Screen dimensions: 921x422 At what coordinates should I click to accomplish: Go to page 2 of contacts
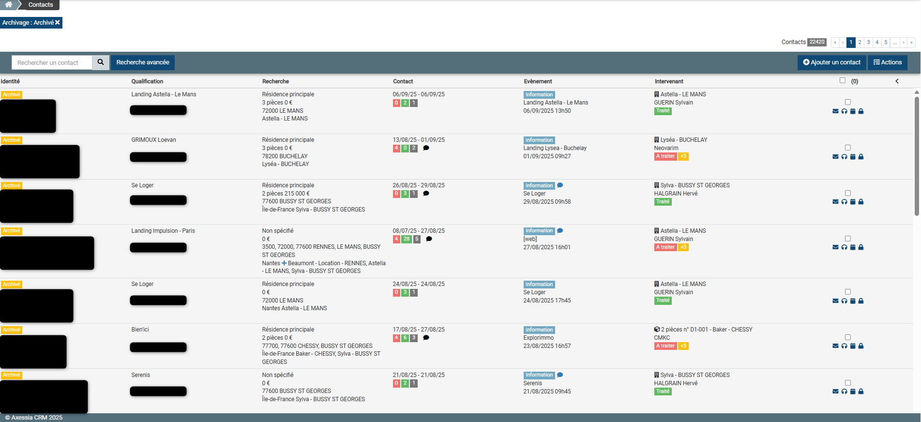tap(860, 43)
